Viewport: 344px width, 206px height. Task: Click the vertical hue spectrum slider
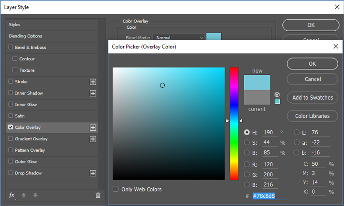(x=234, y=124)
